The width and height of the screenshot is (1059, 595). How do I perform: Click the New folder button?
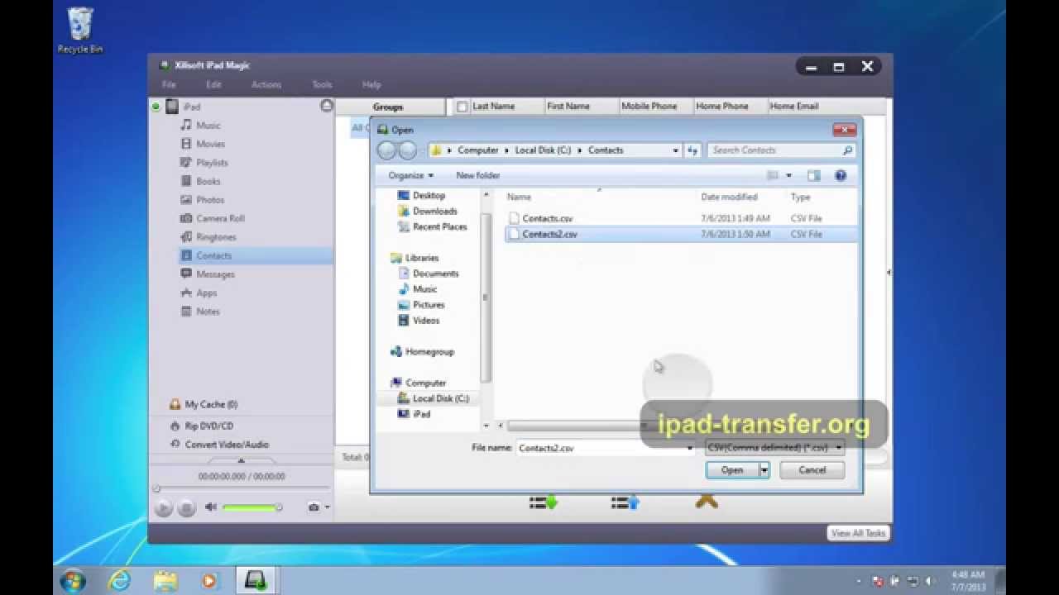tap(478, 175)
